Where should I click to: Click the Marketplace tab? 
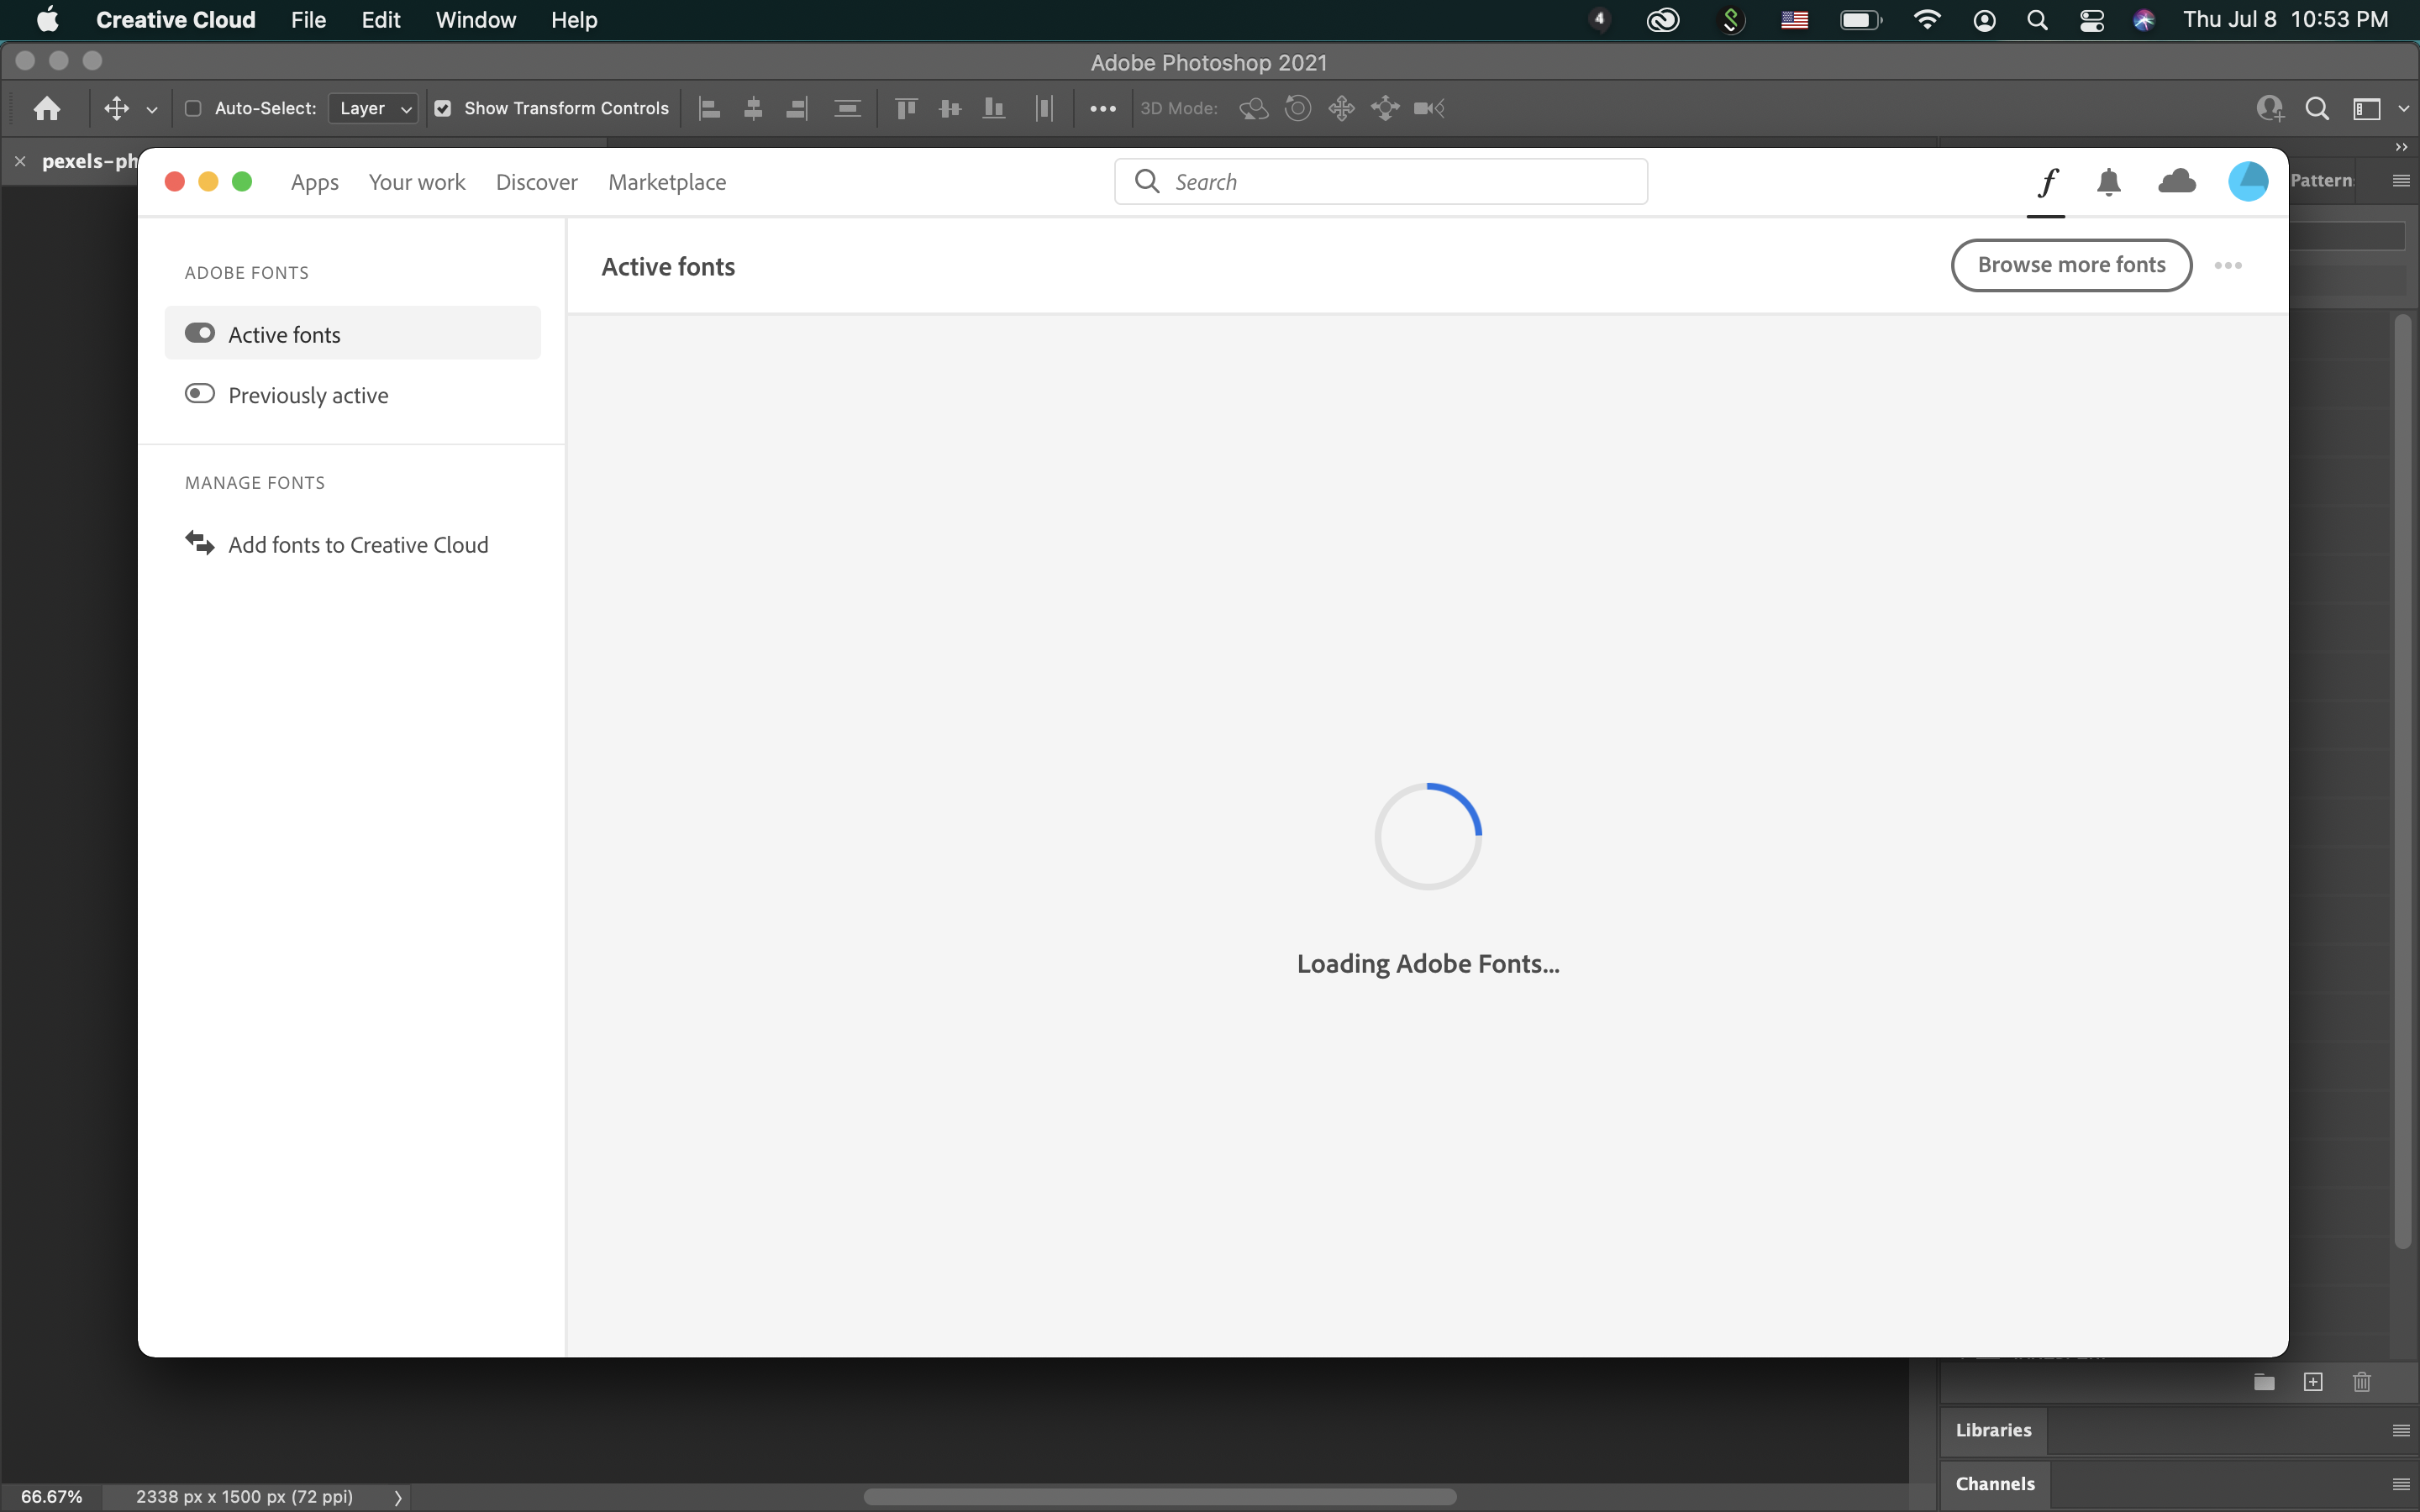tap(667, 181)
